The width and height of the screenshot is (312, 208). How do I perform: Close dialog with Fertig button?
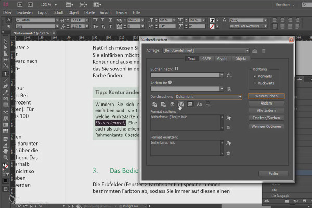(274, 173)
